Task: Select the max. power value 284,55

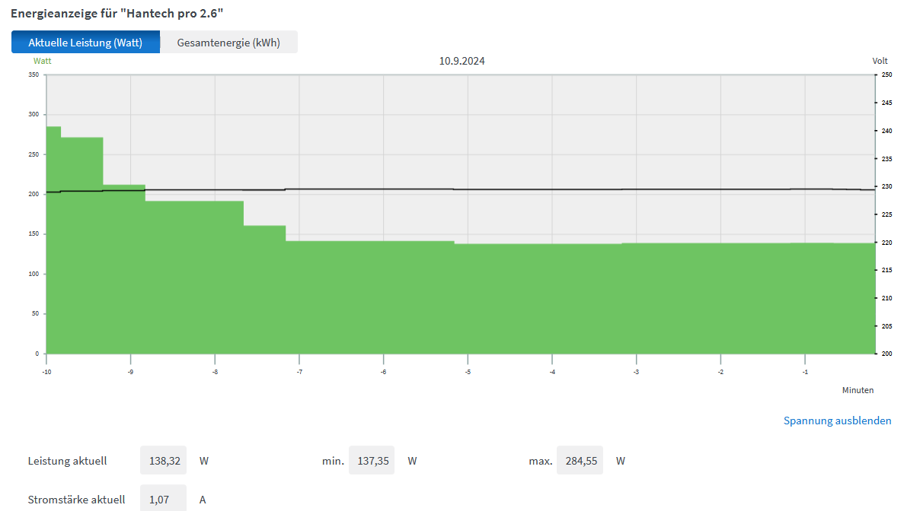Action: pos(580,461)
